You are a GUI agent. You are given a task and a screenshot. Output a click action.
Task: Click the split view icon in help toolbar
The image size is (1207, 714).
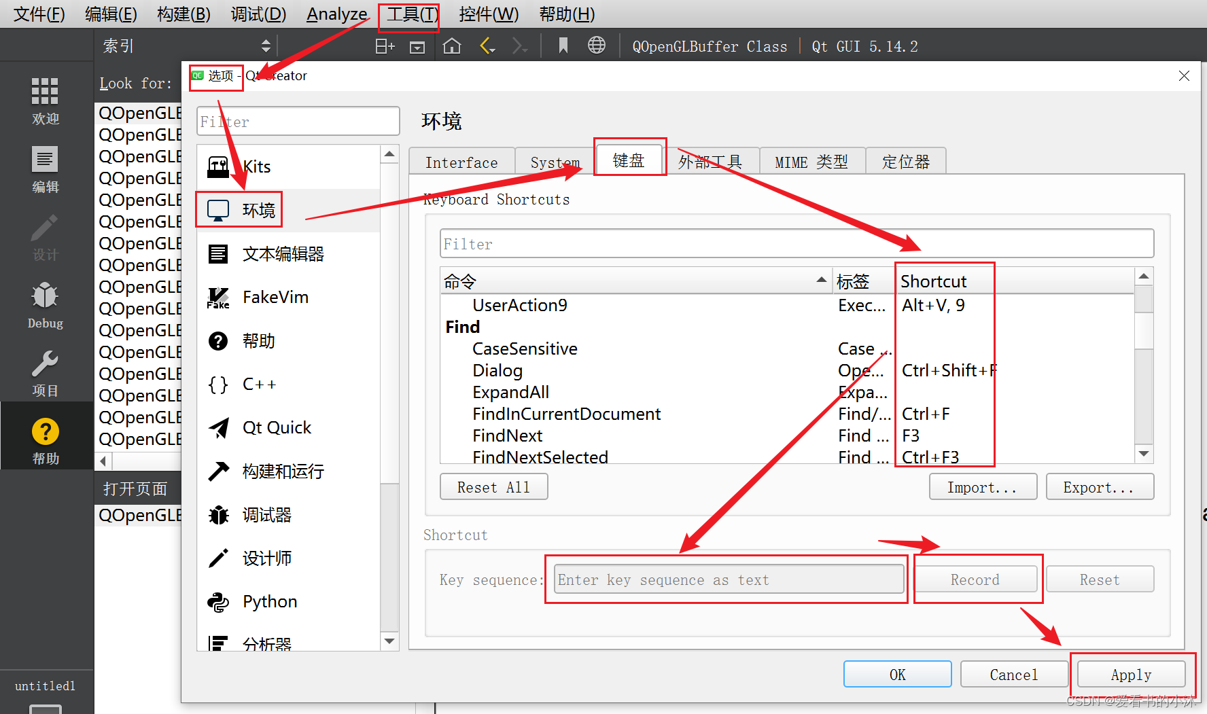click(x=385, y=46)
